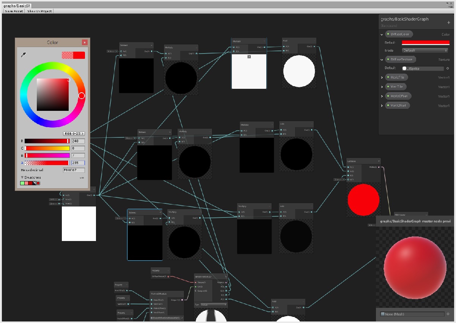Click the Sample Texture 2D RGBA output port
Viewport: 456px width, 323px height.
(x=226, y=282)
